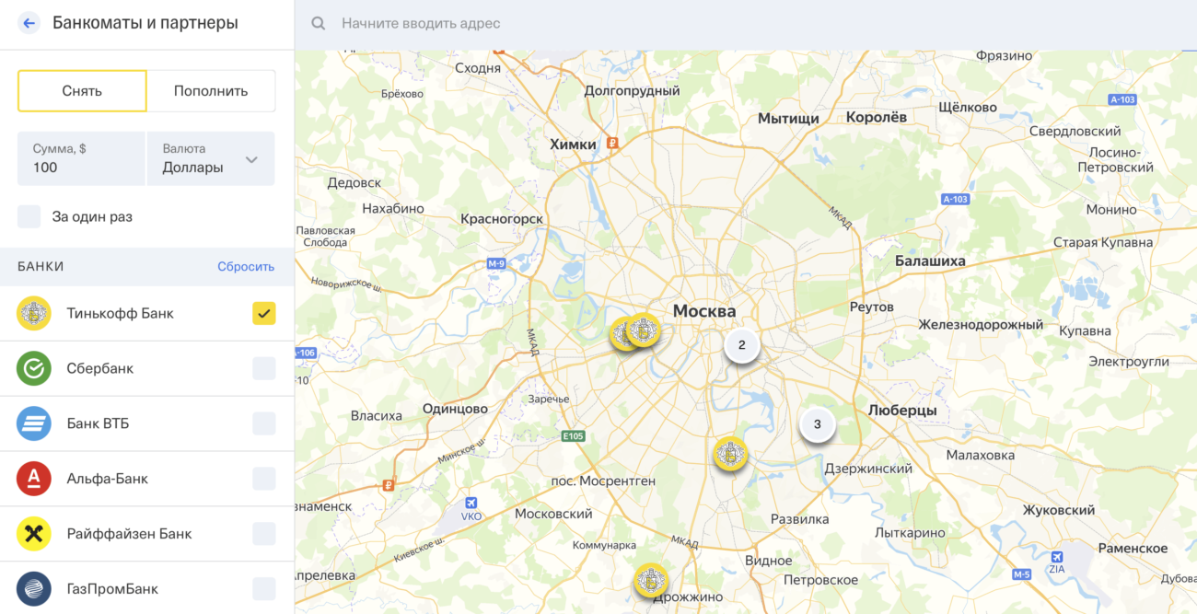Click the Сбросить link to reset banks
The width and height of the screenshot is (1197, 614).
coord(246,267)
